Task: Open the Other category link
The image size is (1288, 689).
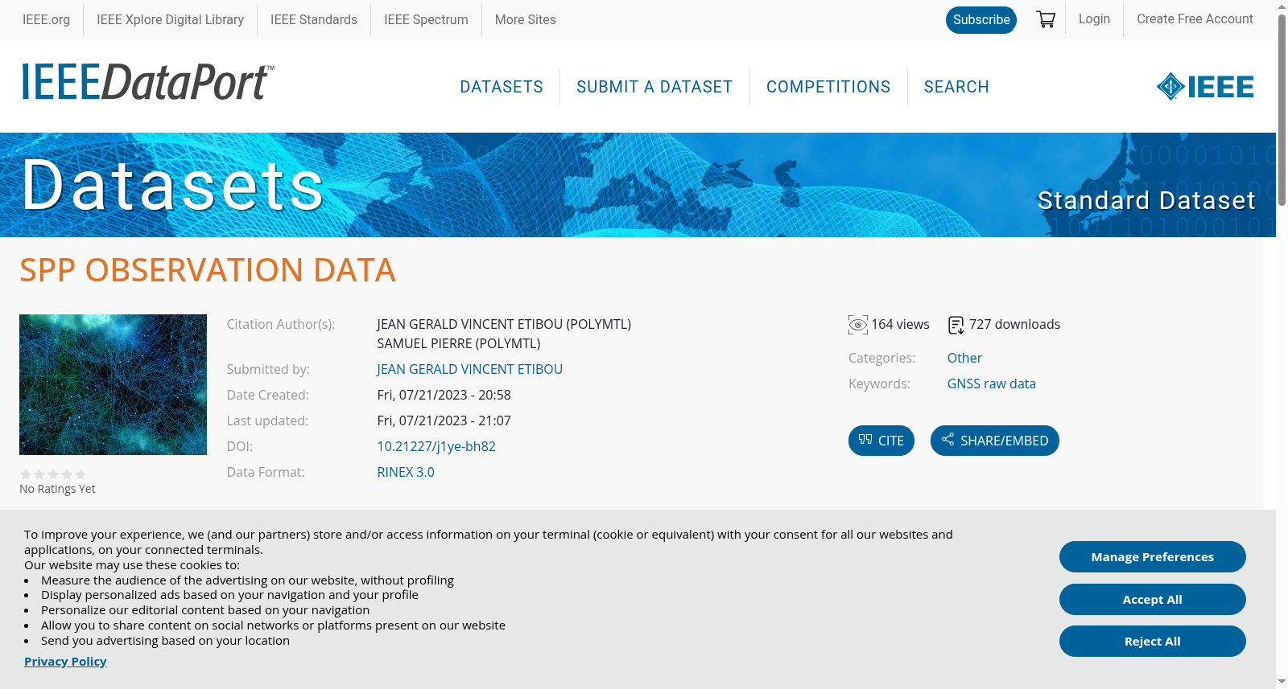Action: pyautogui.click(x=964, y=358)
